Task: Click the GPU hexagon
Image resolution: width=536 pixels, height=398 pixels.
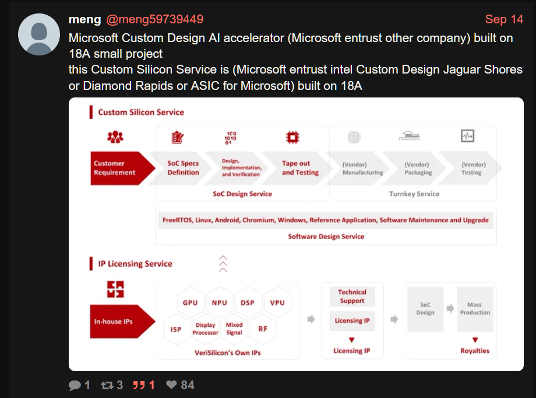Action: coord(190,302)
